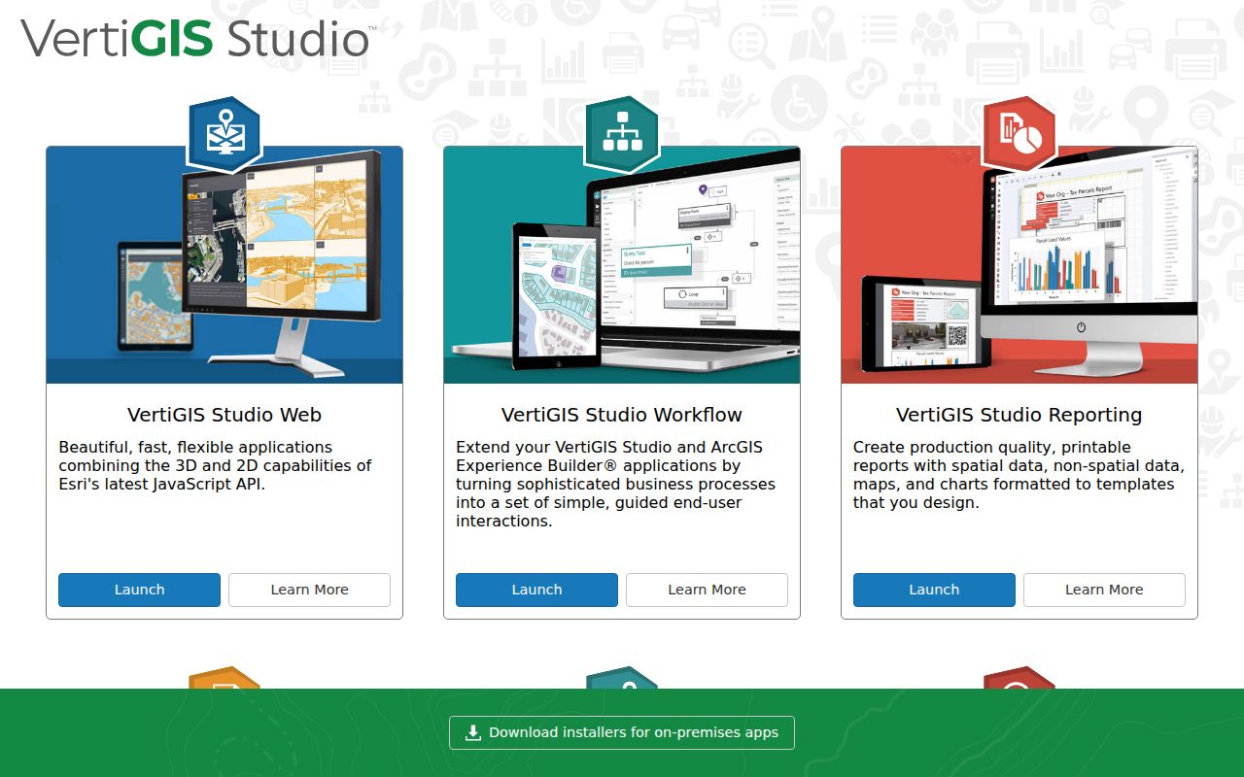Screen dimensions: 1244x777
Task: Click the download arrow icon in green banner
Action: 473,732
